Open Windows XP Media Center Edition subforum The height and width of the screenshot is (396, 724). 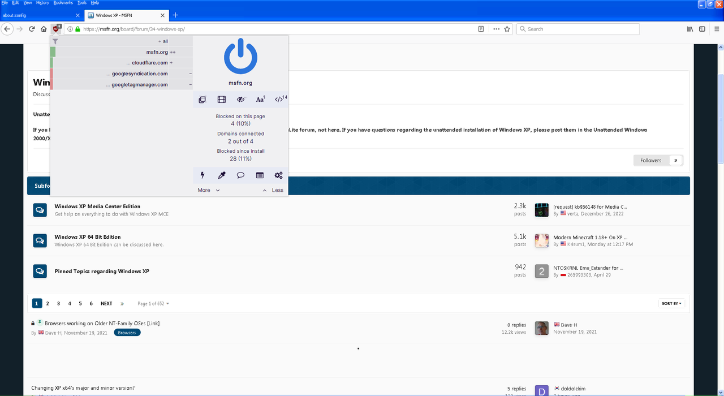click(97, 206)
